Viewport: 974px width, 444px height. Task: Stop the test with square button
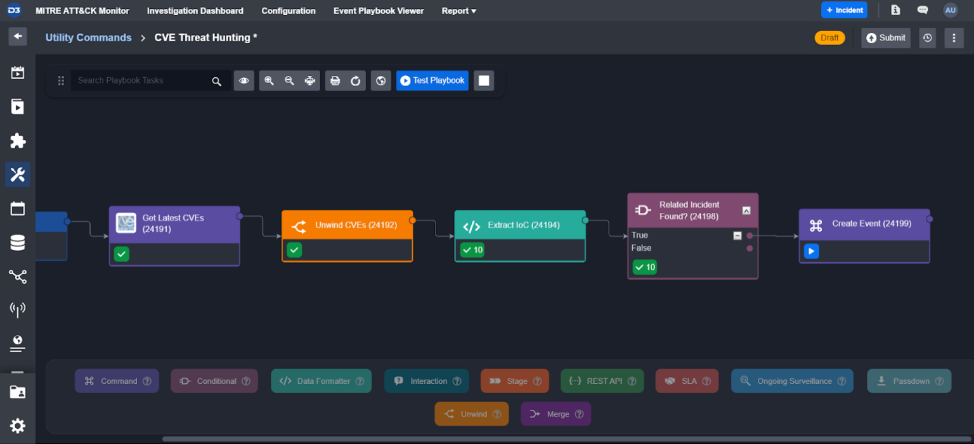click(x=484, y=80)
